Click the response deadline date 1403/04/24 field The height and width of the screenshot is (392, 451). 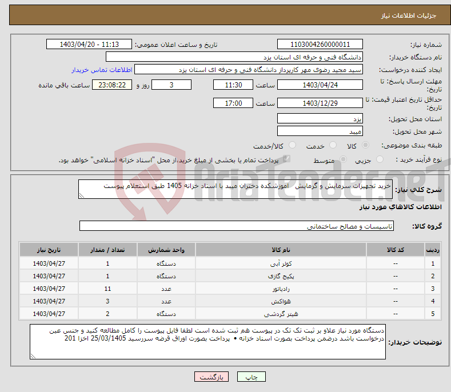coord(320,85)
